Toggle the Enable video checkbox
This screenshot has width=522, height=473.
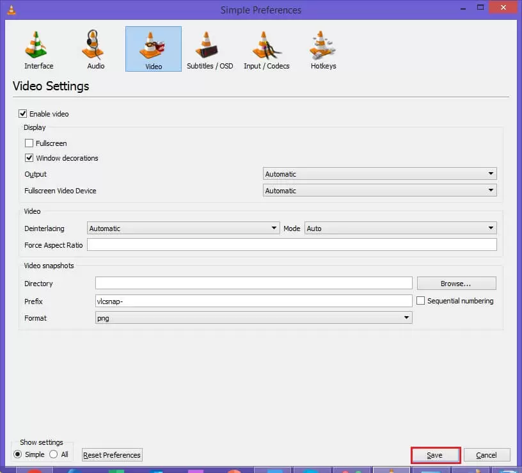pyautogui.click(x=22, y=113)
